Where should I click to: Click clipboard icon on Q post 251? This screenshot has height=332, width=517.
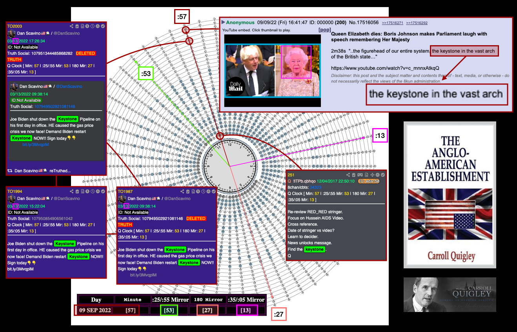pyautogui.click(x=353, y=175)
